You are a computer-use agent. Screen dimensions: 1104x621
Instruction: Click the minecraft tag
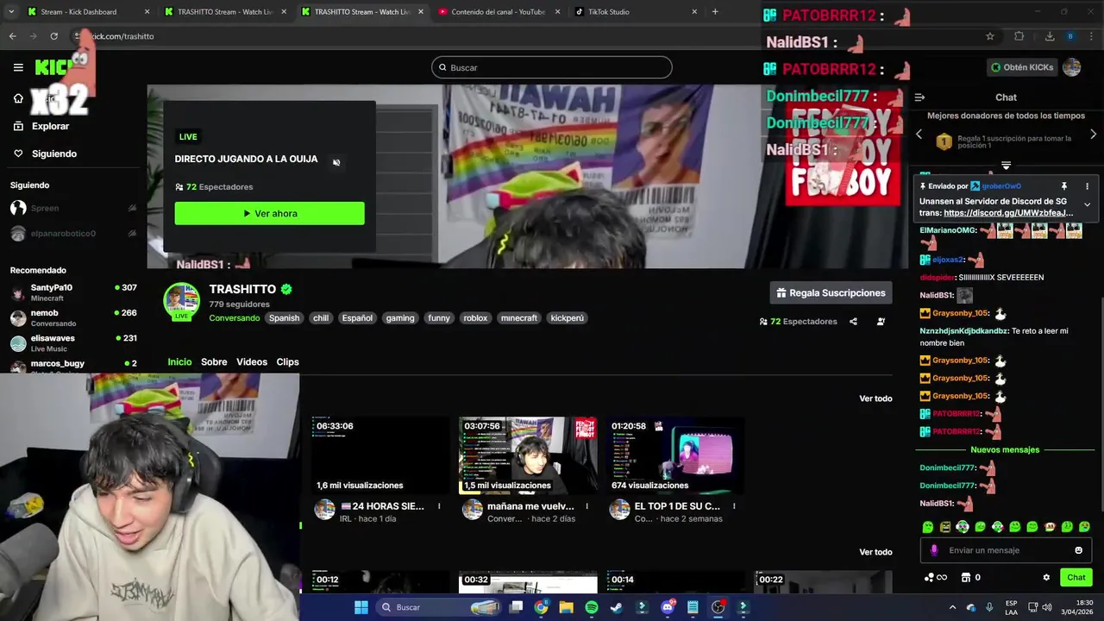click(519, 318)
